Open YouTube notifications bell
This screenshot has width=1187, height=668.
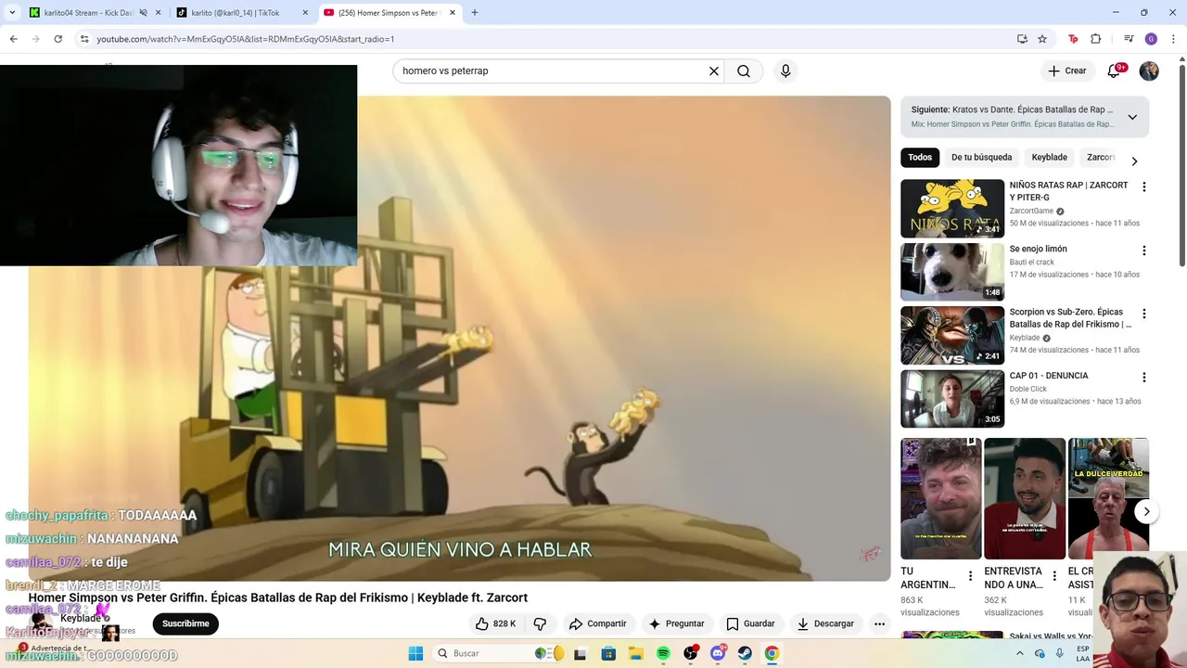[x=1114, y=71]
